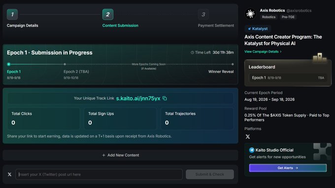Click the Pre-TGE tag

(x=288, y=17)
